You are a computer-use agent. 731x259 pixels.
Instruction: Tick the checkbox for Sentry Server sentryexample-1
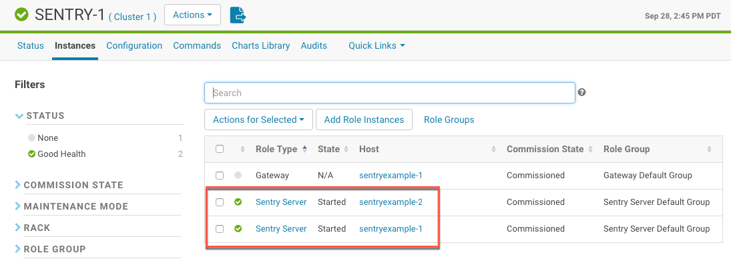220,229
